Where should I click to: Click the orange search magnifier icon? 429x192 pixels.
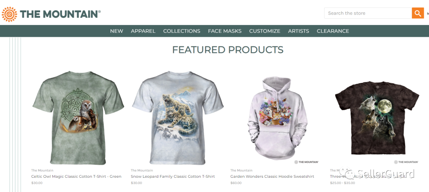(418, 13)
